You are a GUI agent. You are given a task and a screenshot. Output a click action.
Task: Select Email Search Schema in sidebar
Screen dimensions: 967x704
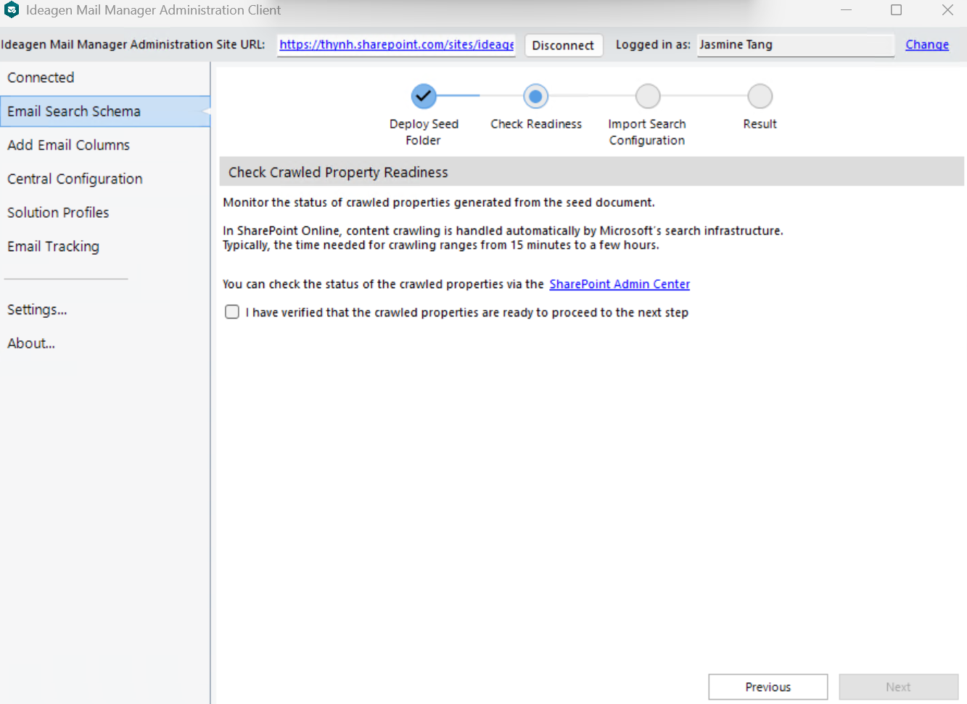(x=105, y=111)
